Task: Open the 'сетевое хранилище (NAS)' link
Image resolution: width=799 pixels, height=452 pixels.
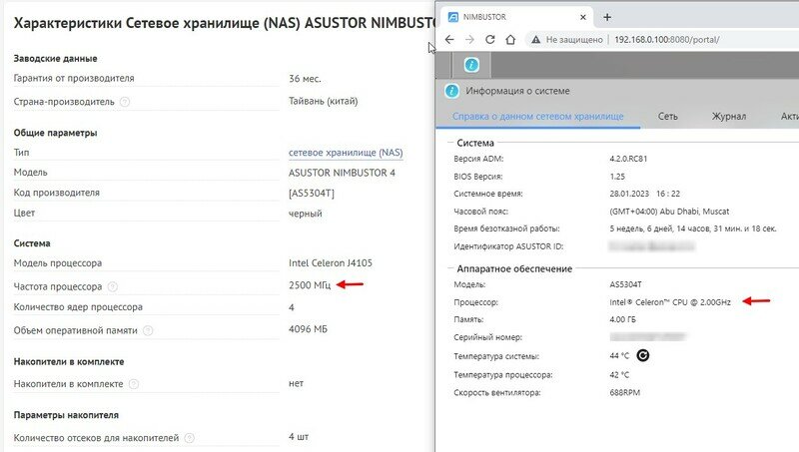Action: [x=346, y=153]
